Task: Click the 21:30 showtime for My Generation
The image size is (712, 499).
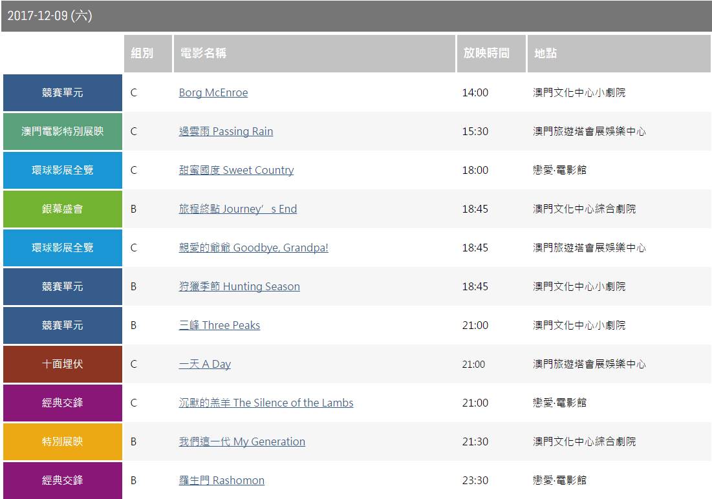Action: [475, 441]
